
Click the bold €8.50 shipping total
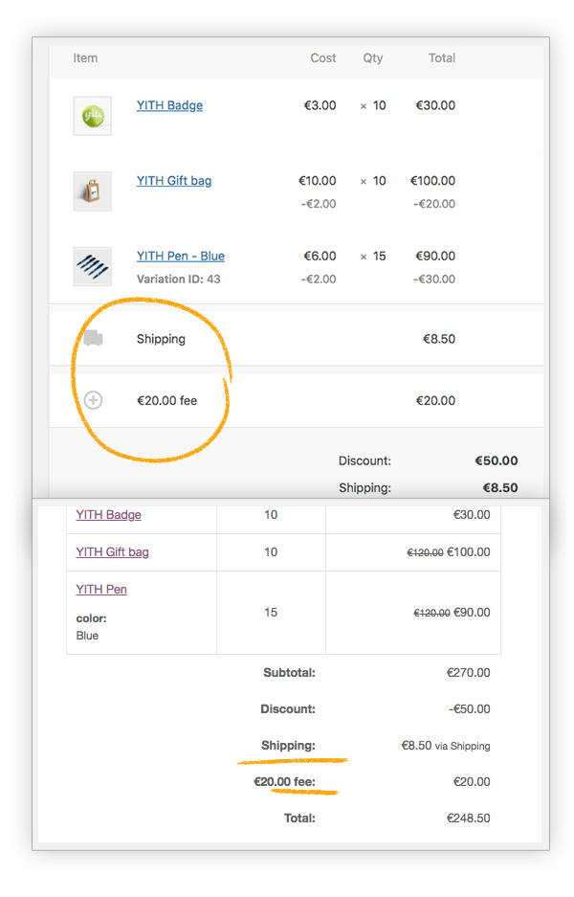click(x=500, y=488)
